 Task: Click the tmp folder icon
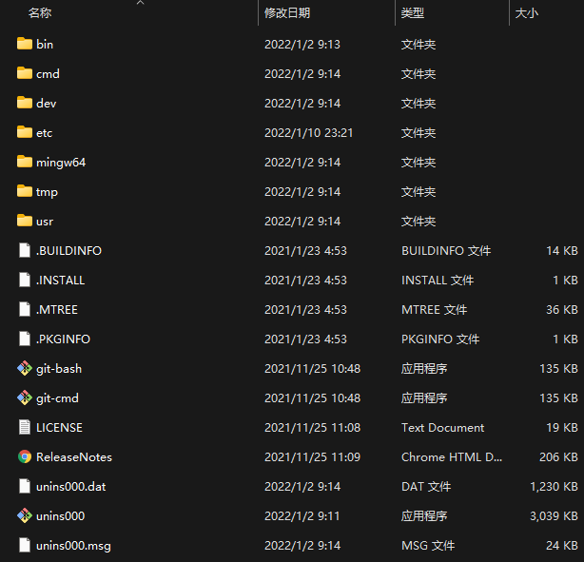point(25,191)
